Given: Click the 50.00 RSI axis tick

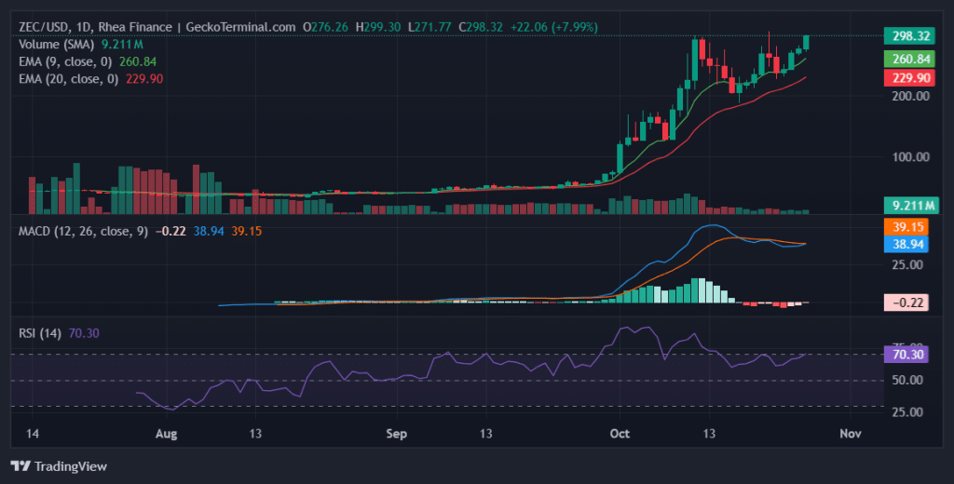Looking at the screenshot, I should tap(907, 380).
